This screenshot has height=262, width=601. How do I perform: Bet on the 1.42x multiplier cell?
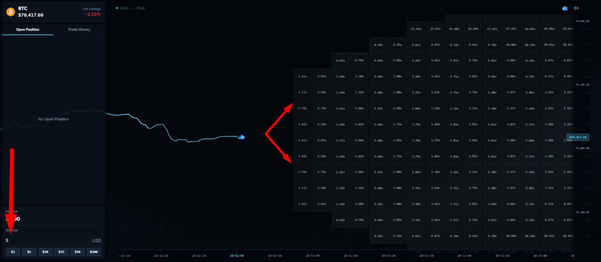click(302, 140)
